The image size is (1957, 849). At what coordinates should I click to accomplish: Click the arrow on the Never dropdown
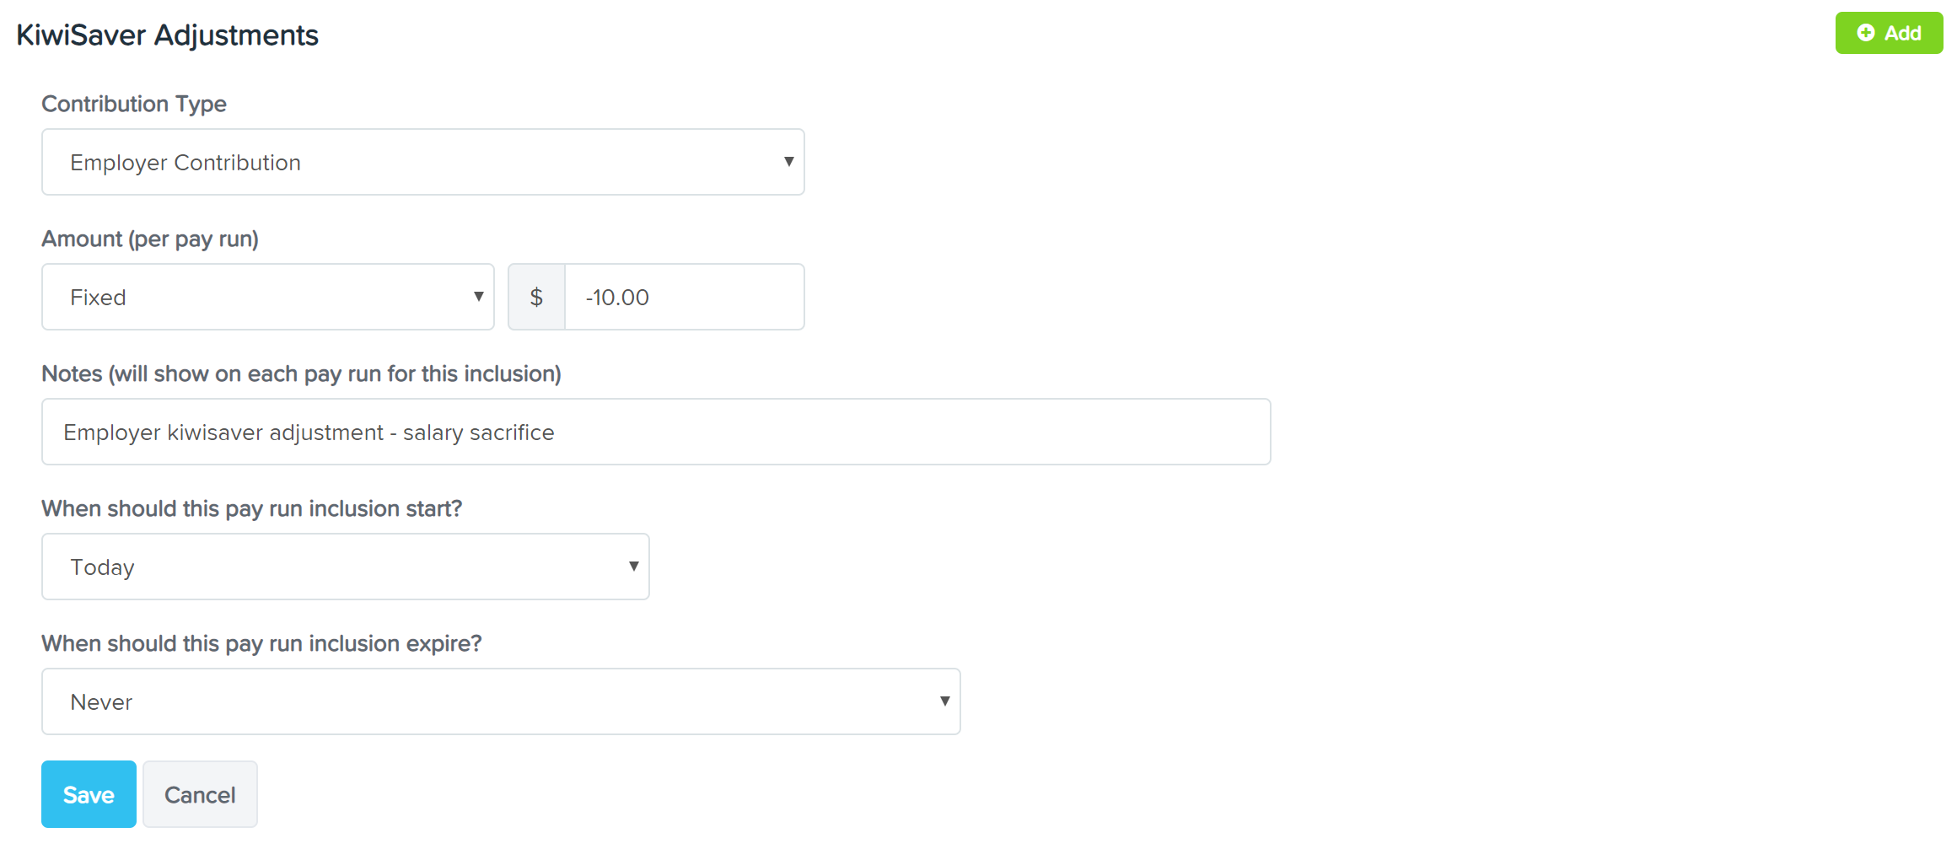pyautogui.click(x=944, y=701)
